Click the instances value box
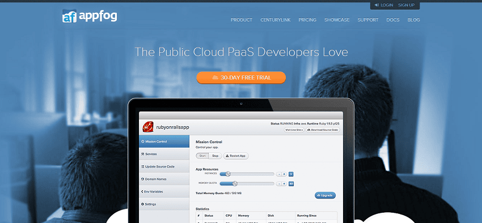The height and width of the screenshot is (223, 482). point(291,174)
